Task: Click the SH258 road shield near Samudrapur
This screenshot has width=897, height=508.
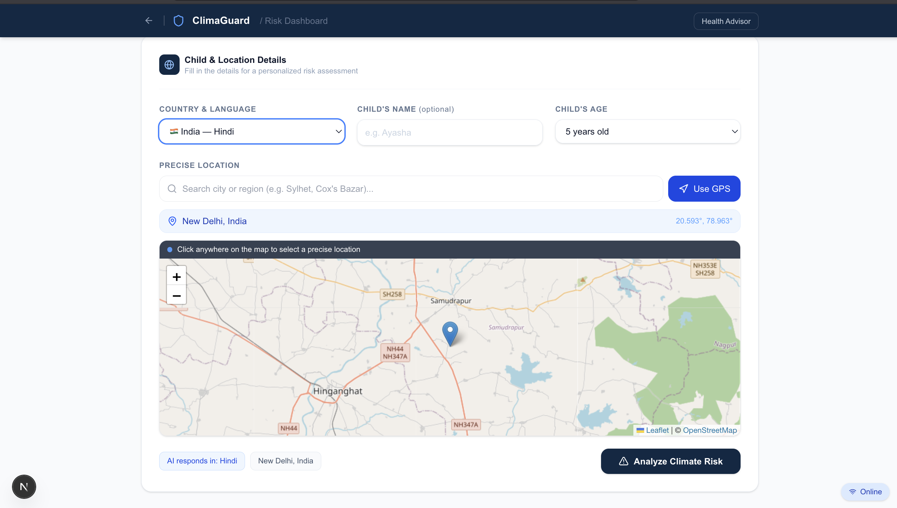Action: pos(392,294)
